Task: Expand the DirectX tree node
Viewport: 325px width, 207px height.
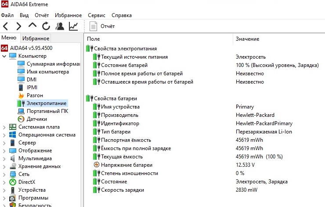Action: click(4, 182)
